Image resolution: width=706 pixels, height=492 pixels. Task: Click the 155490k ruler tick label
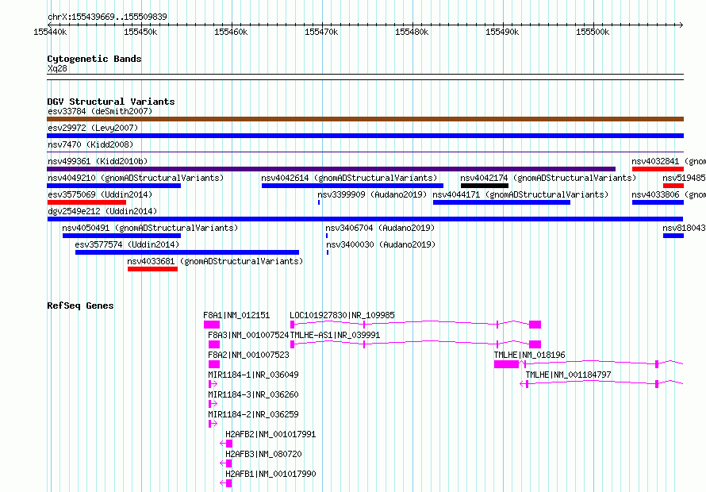(502, 32)
